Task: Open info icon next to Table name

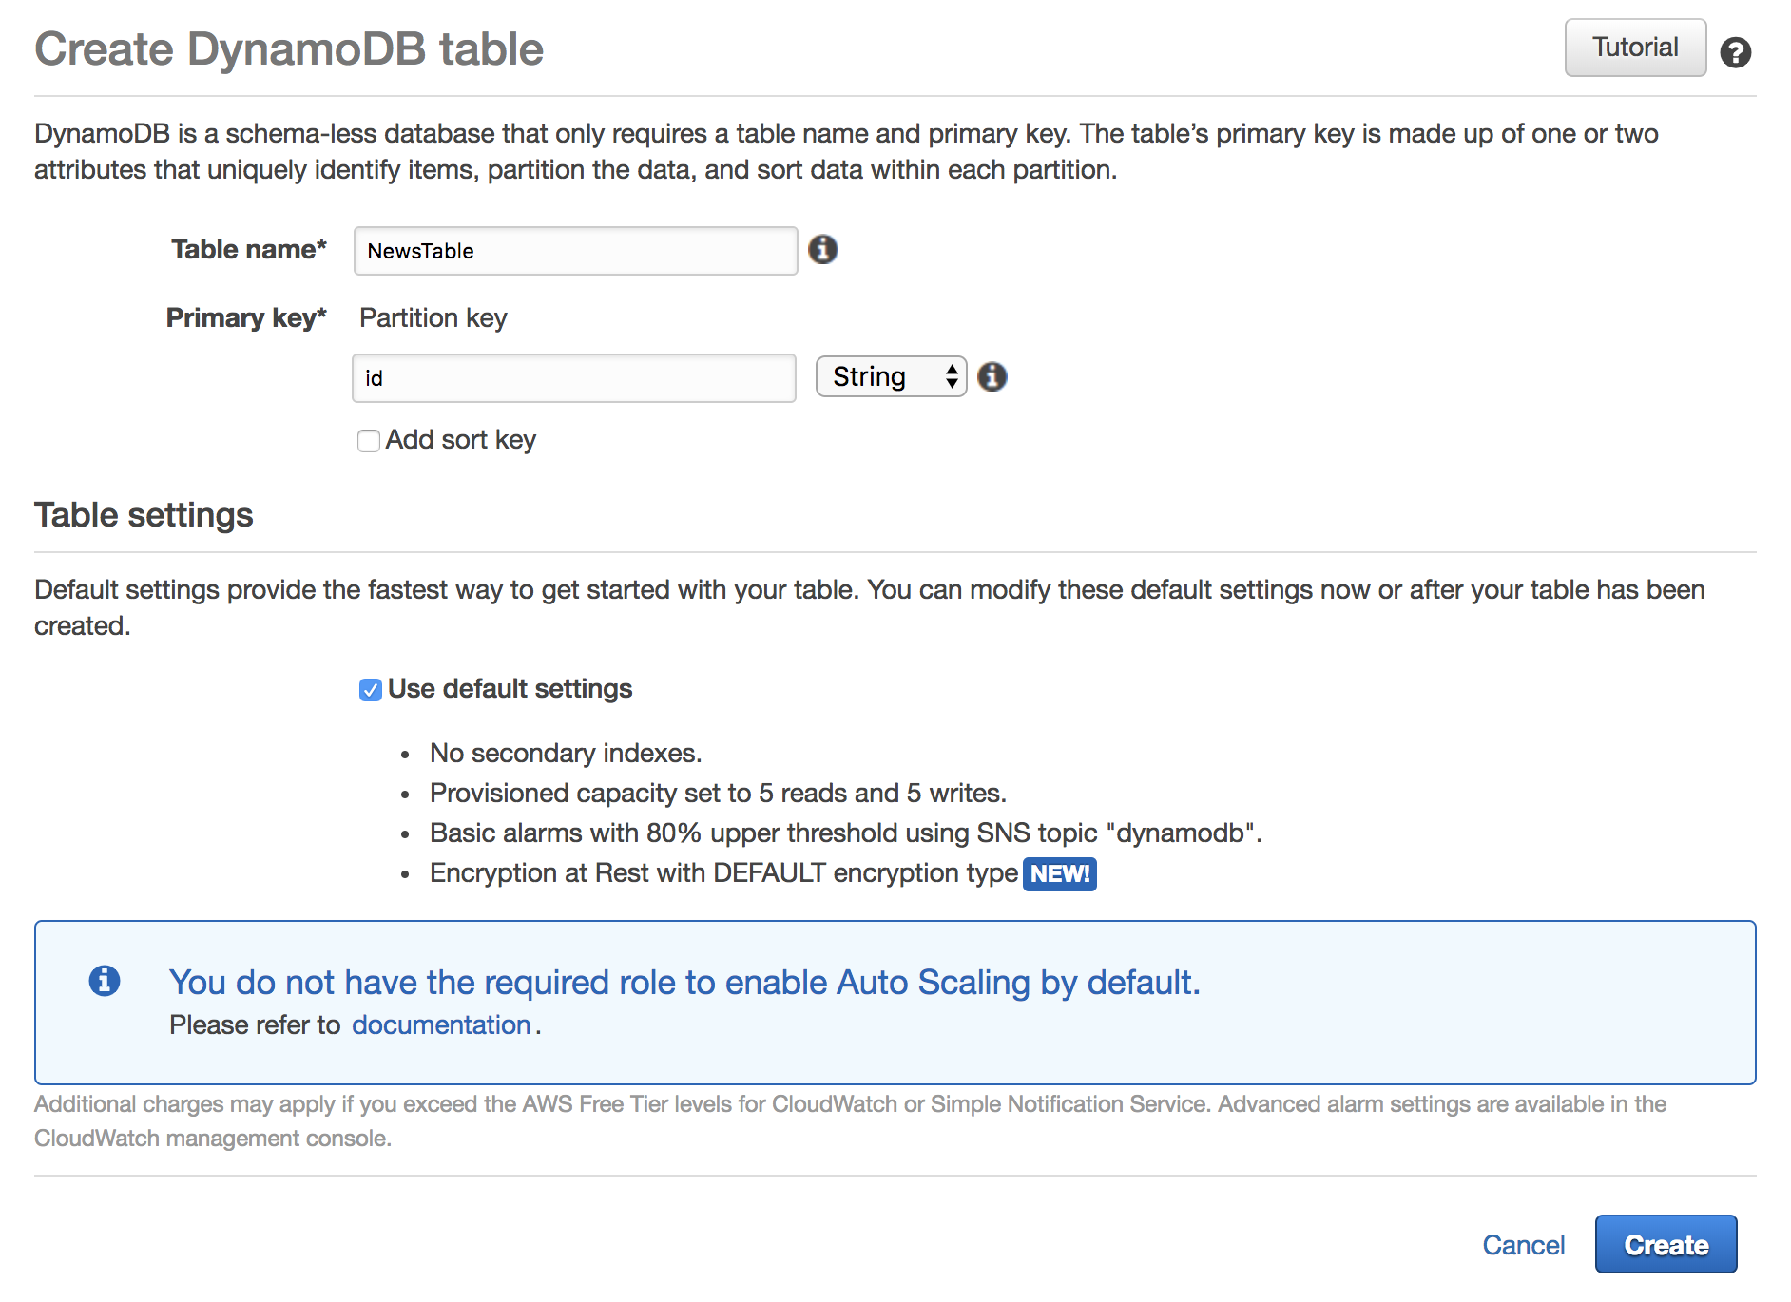Action: tap(823, 250)
